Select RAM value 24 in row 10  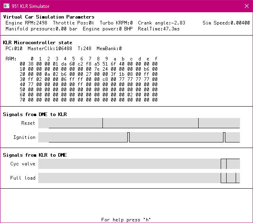click(105, 69)
